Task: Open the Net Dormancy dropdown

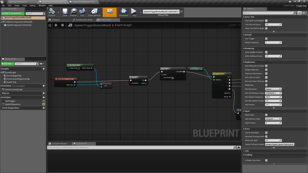Action: [x=273, y=89]
